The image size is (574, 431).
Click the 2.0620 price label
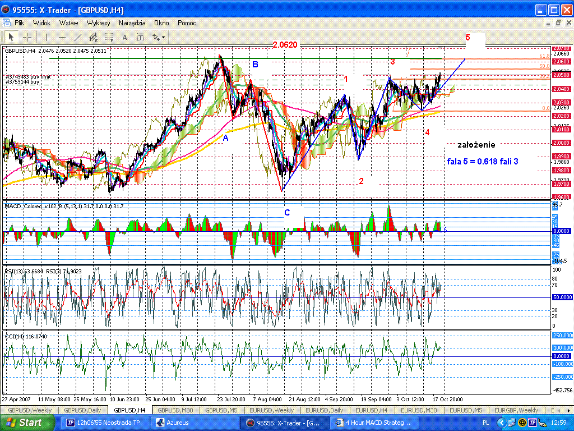[285, 45]
